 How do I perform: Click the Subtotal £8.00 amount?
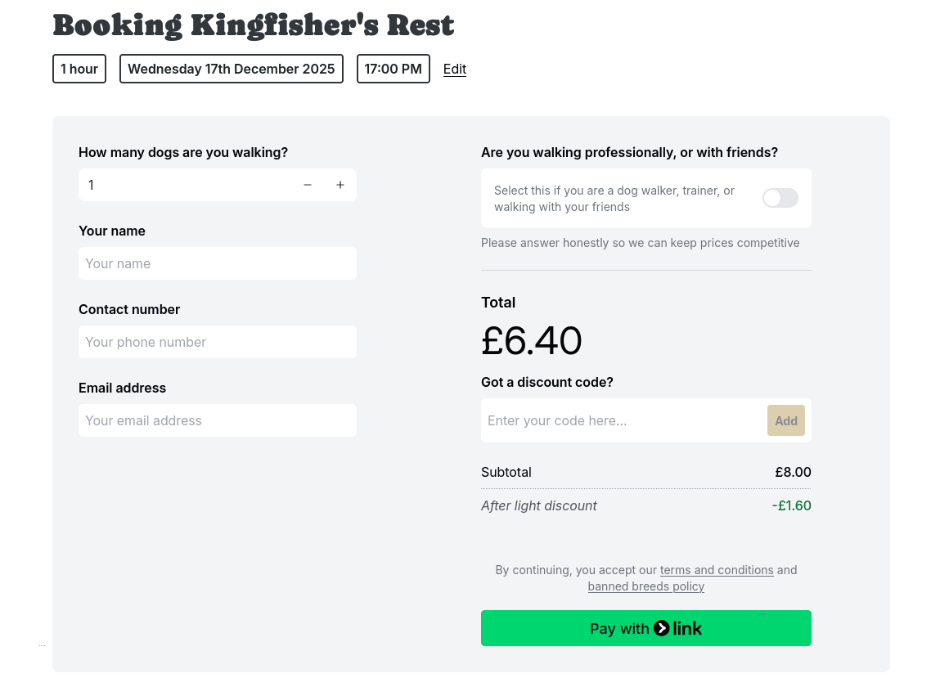coord(793,472)
